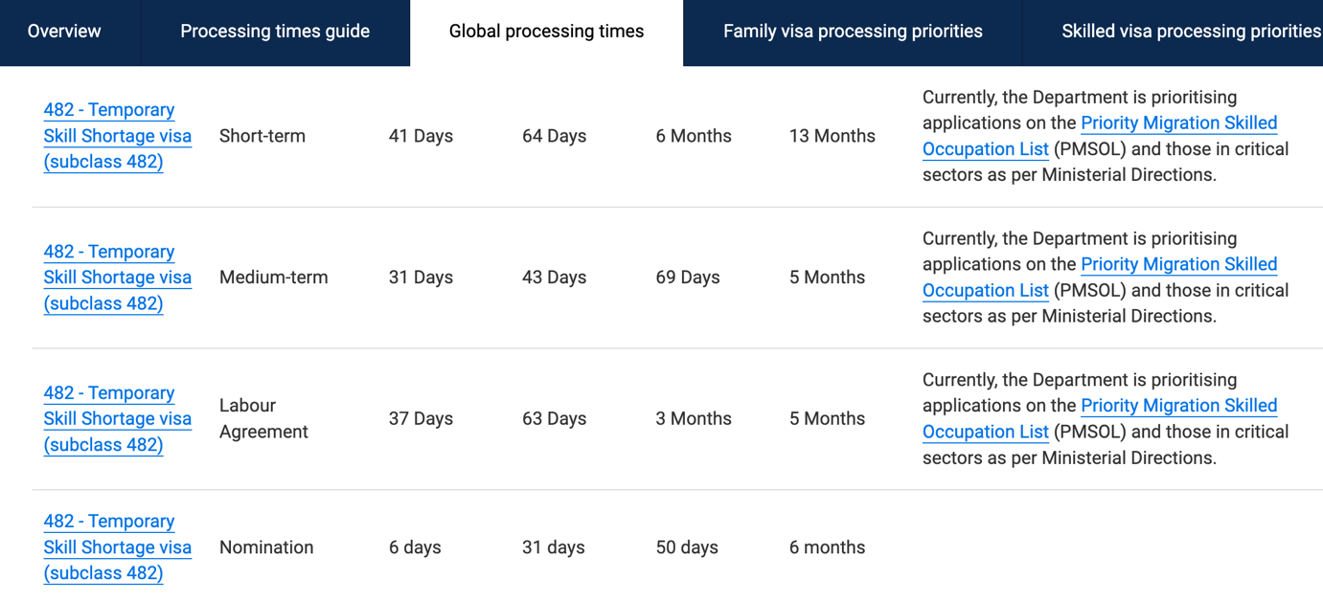1323x601 pixels.
Task: Switch to Family visa processing priorities tab
Action: click(x=852, y=31)
